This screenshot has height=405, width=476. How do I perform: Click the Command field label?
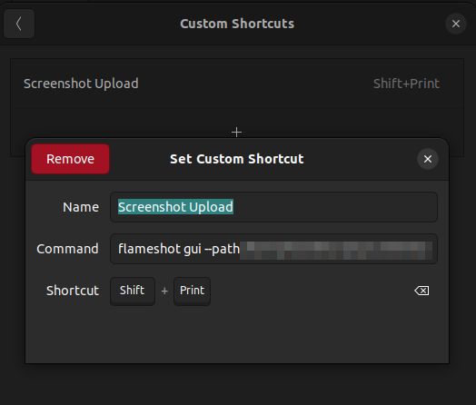[x=67, y=249]
